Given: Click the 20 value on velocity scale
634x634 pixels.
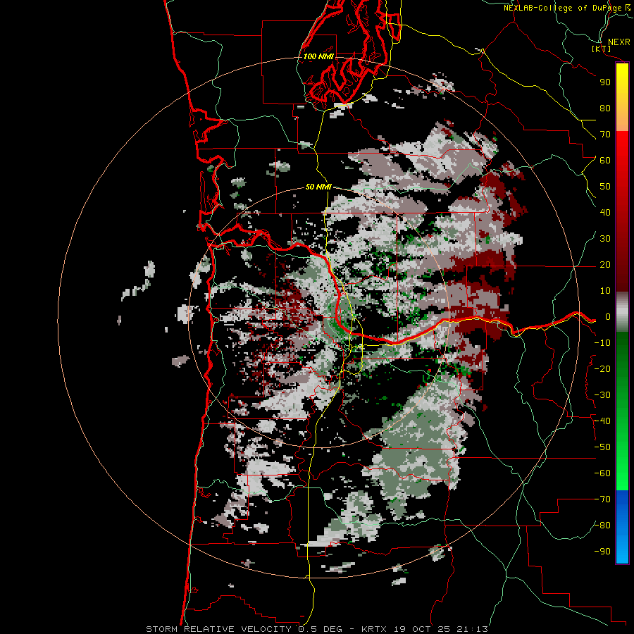Looking at the screenshot, I should click(605, 265).
